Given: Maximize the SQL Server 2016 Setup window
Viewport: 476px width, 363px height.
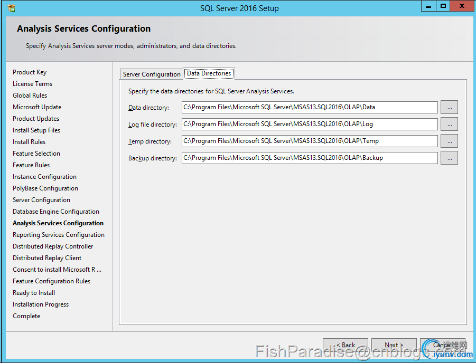Looking at the screenshot, I should (x=443, y=6).
